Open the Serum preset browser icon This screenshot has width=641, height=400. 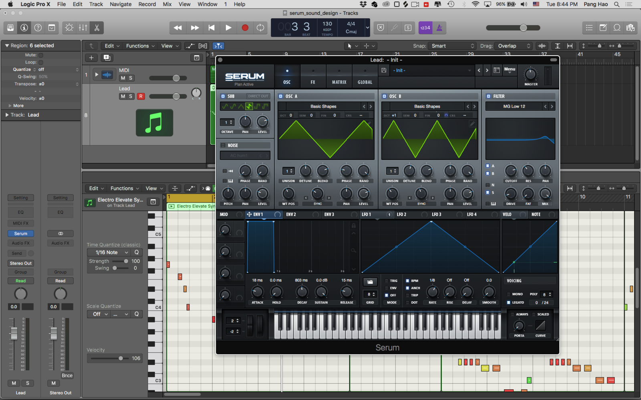(497, 70)
